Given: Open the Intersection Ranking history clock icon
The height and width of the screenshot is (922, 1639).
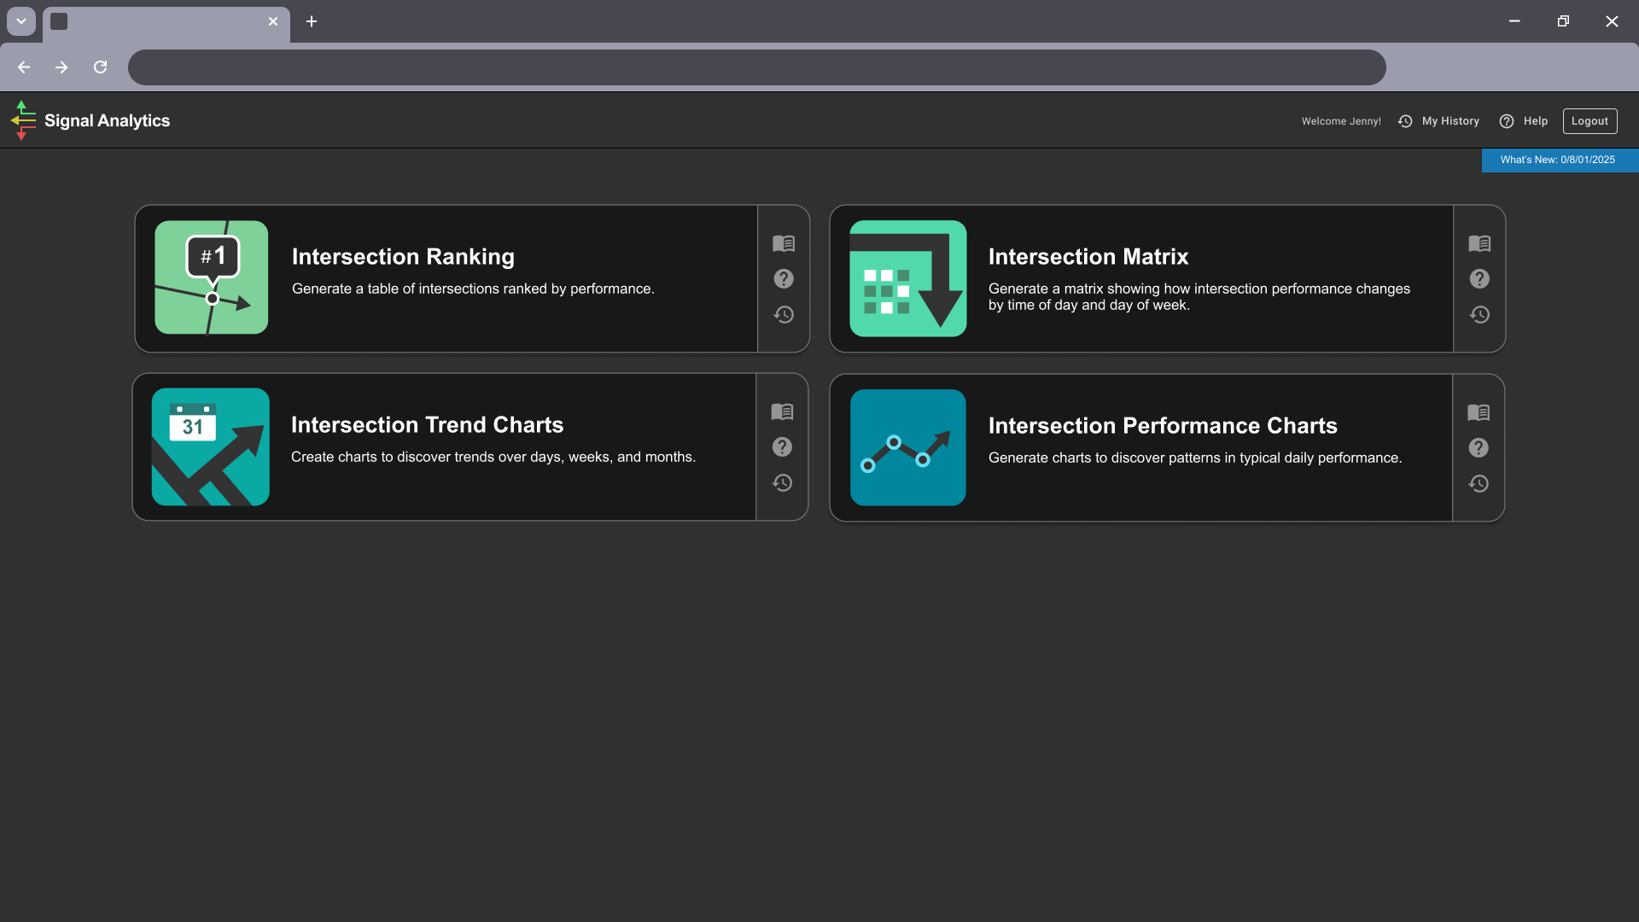Looking at the screenshot, I should click(x=784, y=315).
